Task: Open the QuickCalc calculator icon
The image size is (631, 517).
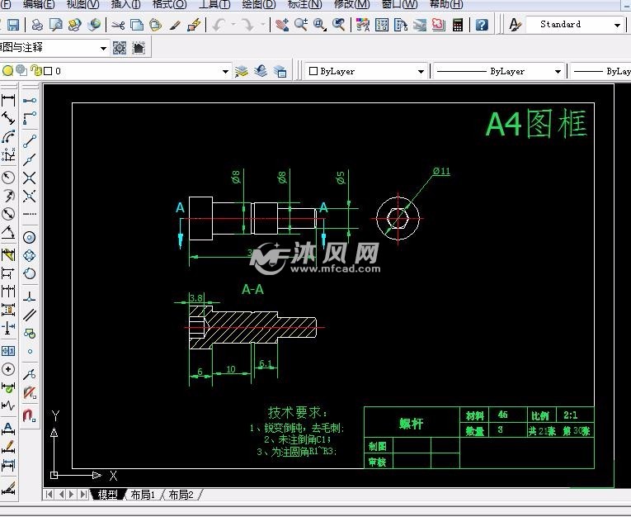Action: 458,25
